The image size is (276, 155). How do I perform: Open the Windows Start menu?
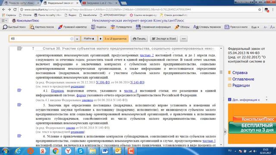tap(5, 151)
